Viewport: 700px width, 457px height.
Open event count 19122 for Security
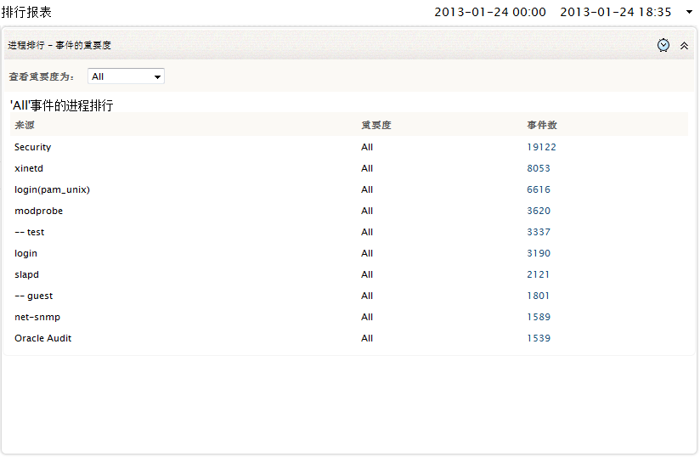(541, 147)
